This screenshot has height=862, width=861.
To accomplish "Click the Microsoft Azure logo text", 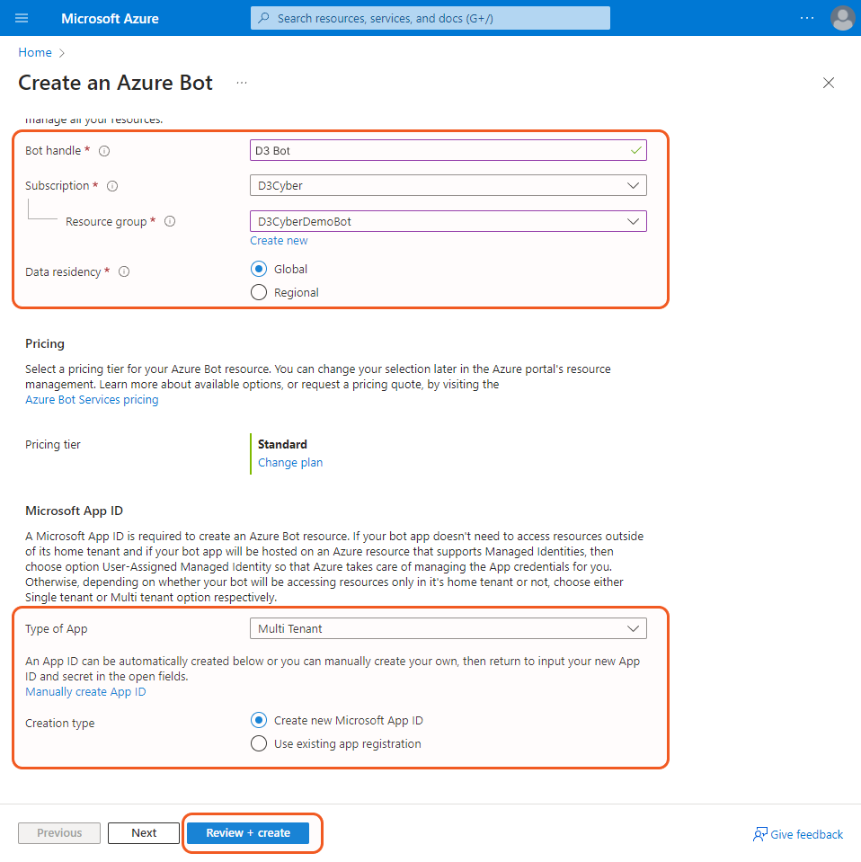I will [110, 19].
